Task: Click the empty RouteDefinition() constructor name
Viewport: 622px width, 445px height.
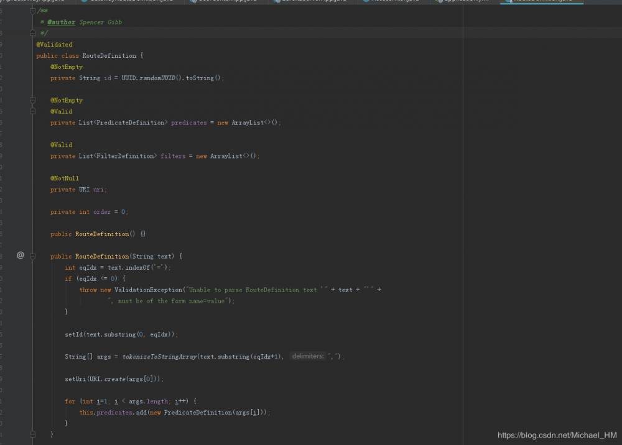Action: pos(101,234)
